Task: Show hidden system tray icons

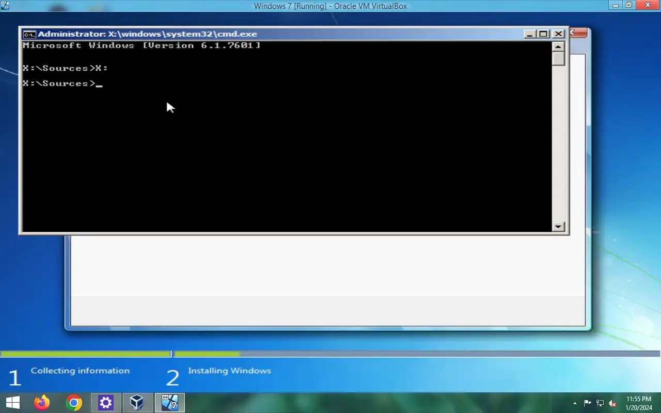Action: (575, 403)
